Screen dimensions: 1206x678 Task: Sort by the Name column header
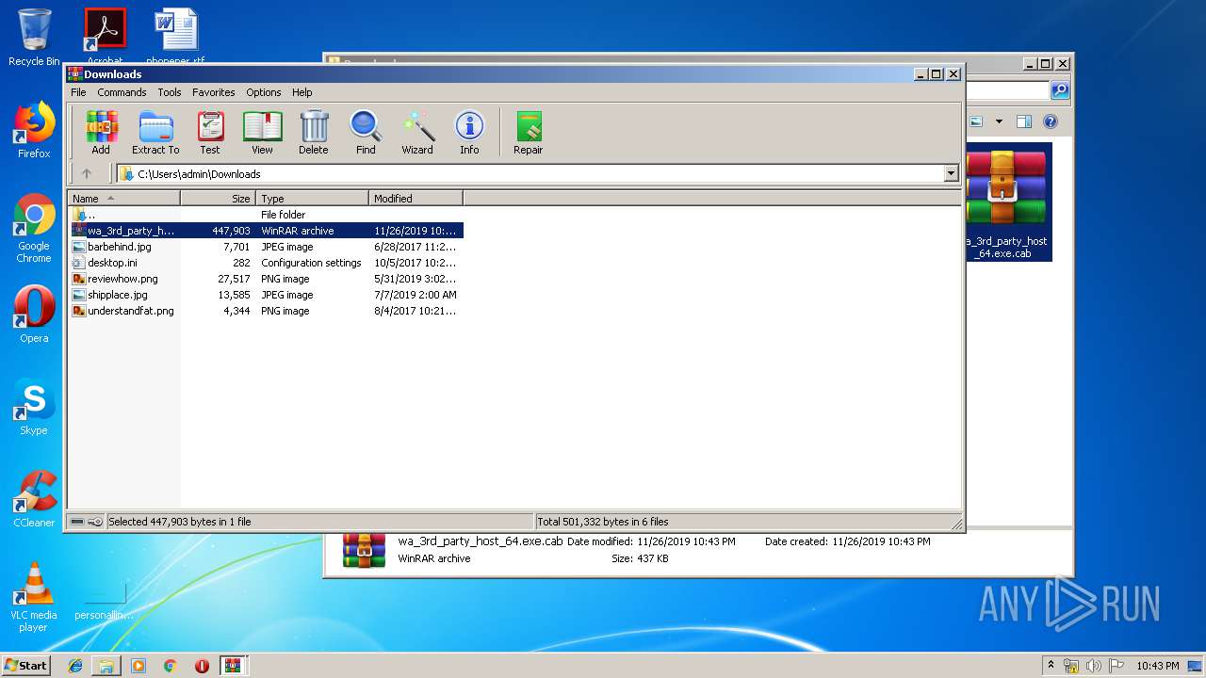coord(123,199)
